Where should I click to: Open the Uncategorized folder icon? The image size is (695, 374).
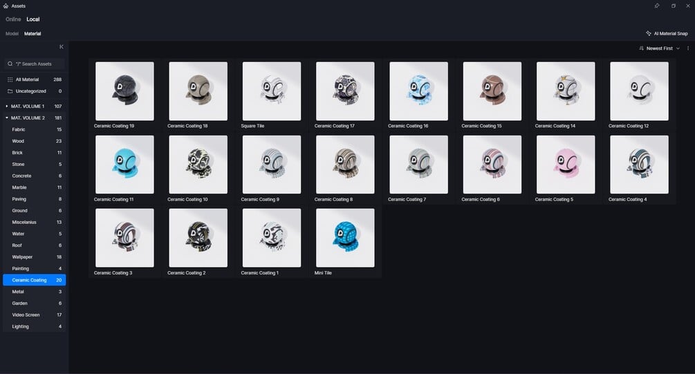tap(10, 91)
